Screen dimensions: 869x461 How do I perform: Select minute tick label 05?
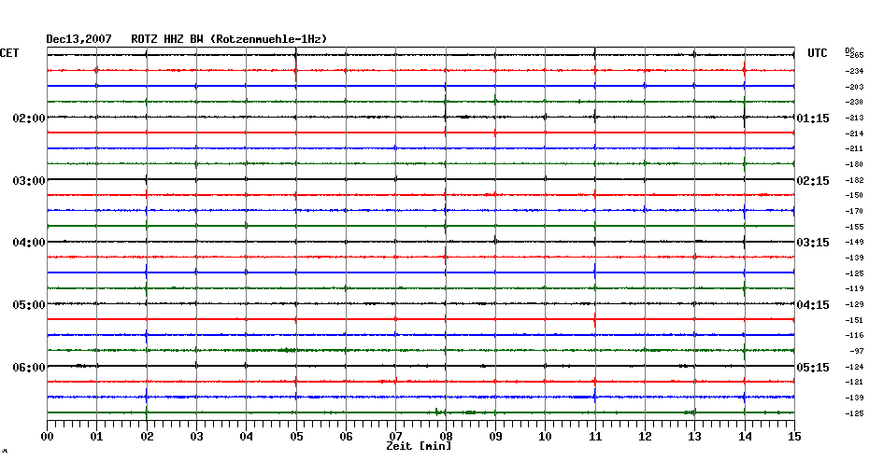click(x=296, y=437)
